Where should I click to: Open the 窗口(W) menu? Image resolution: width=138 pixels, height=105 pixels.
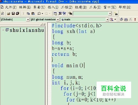coord(110,7)
